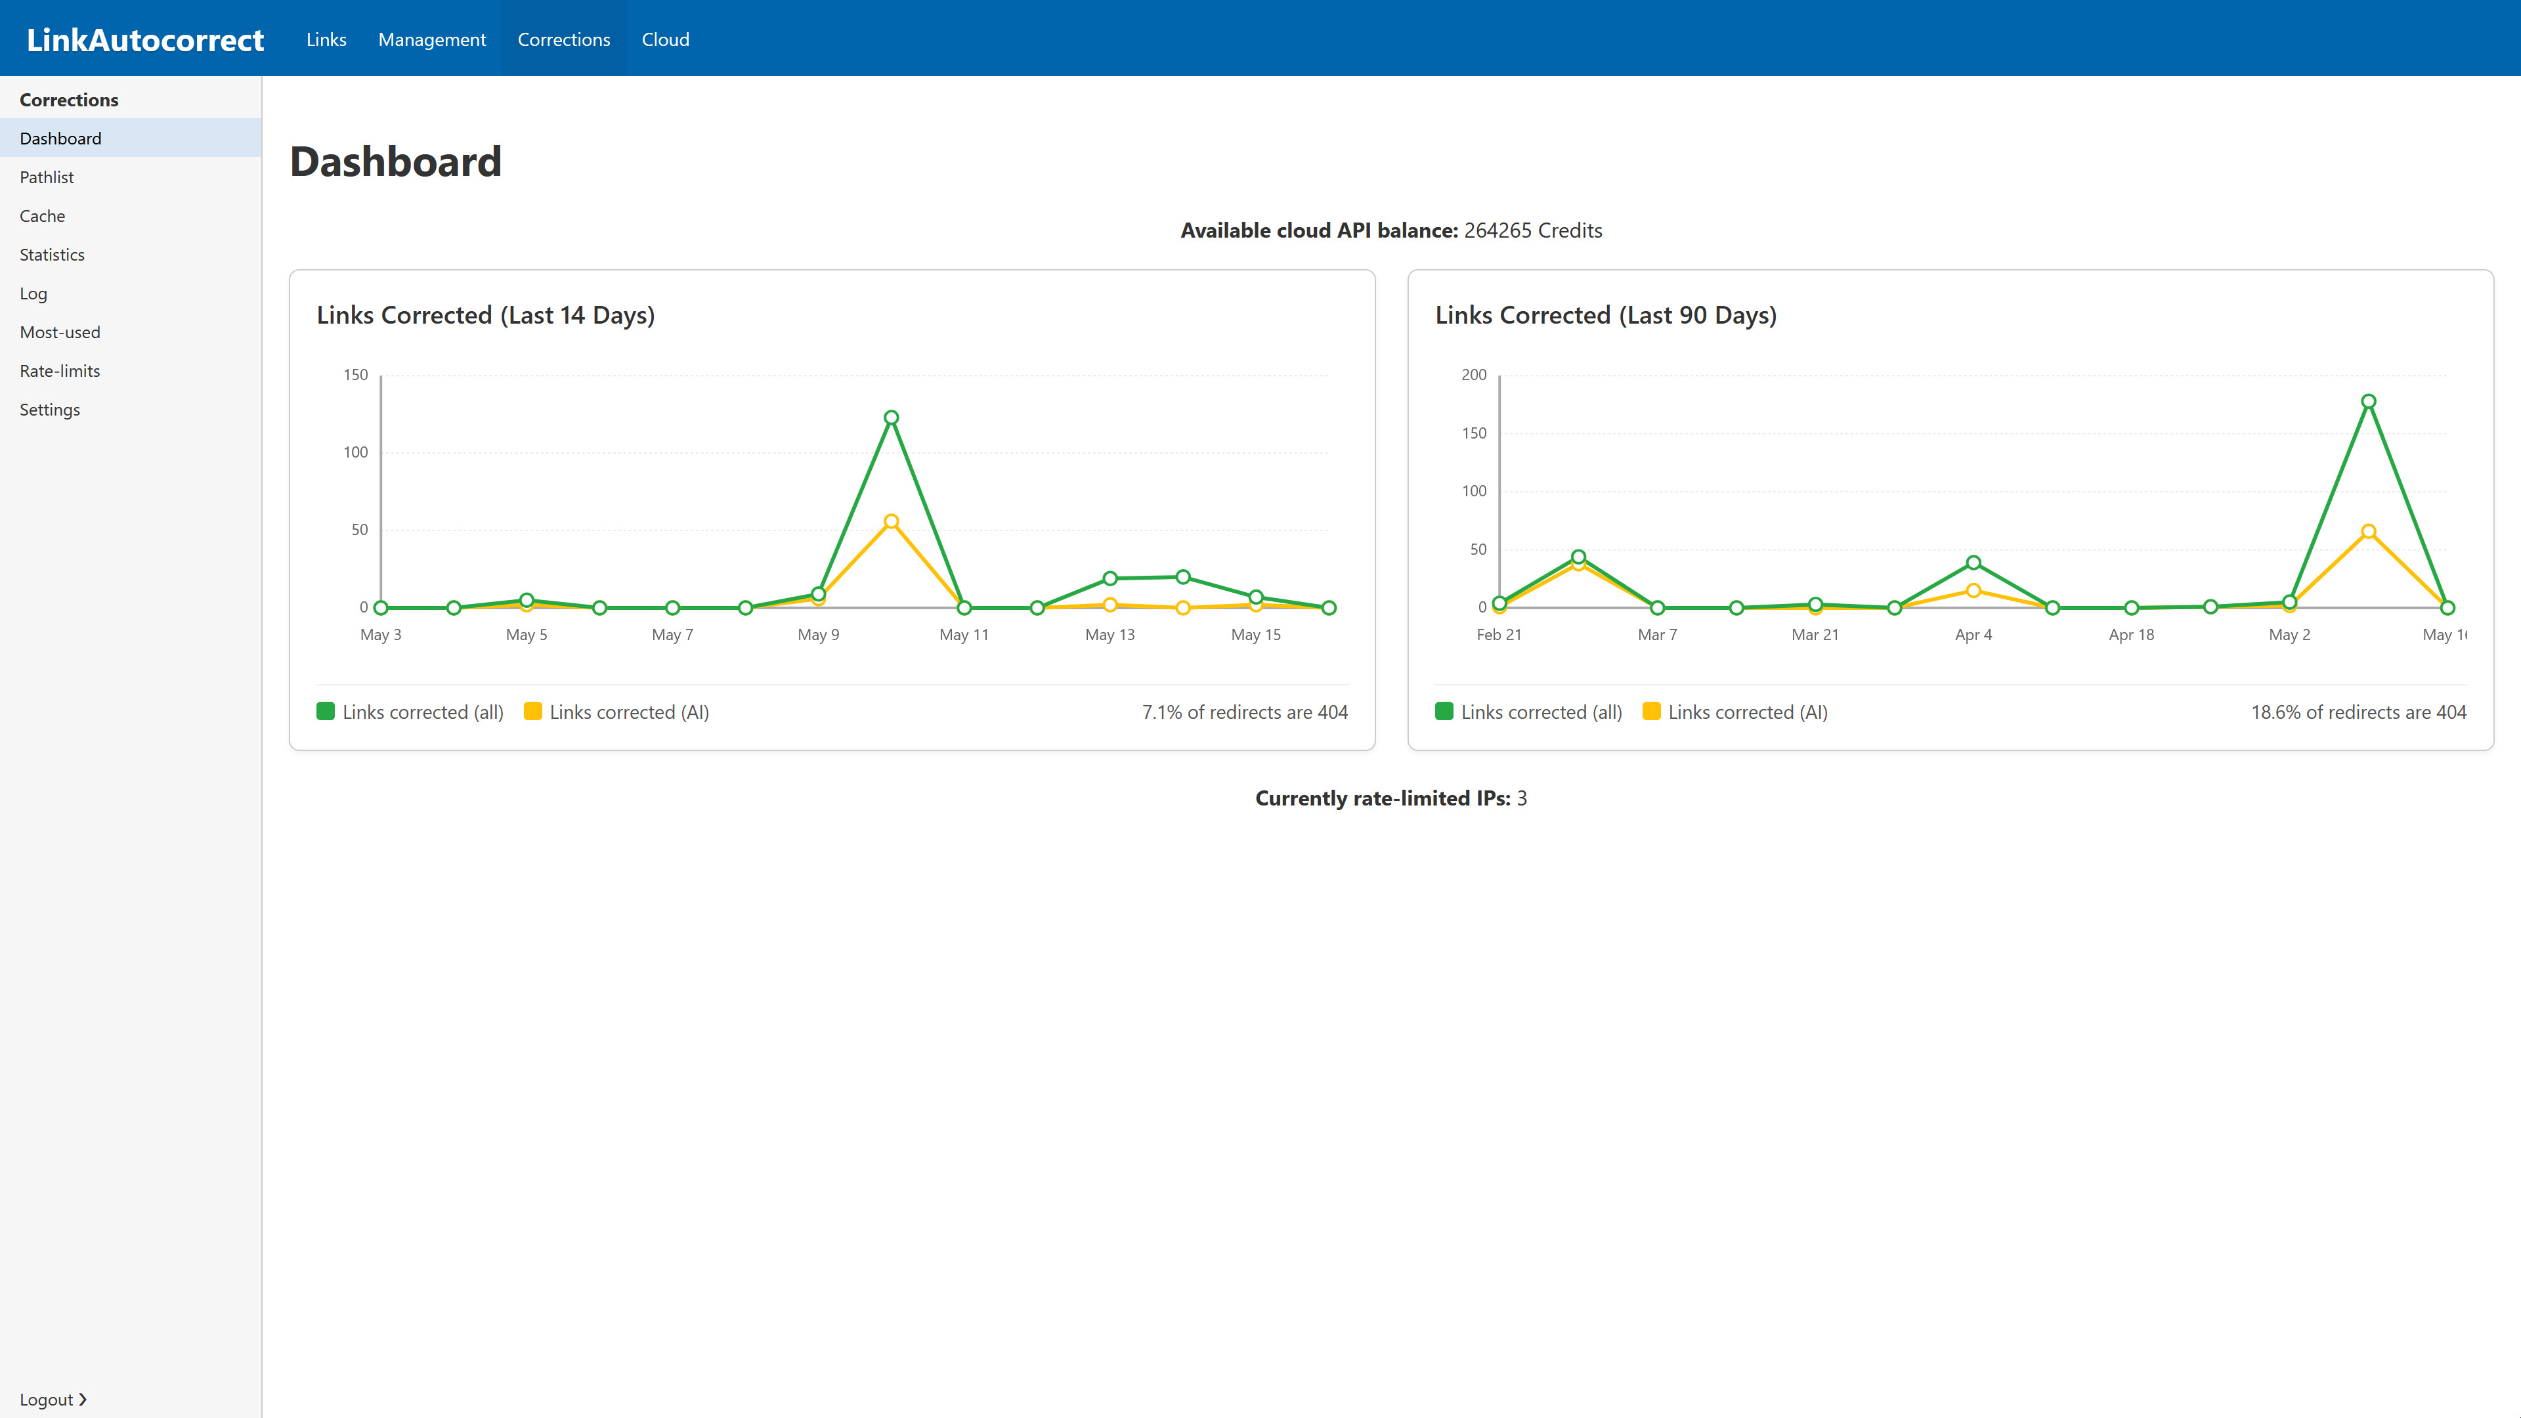Screen dimensions: 2521x1418
Task: Click 'Links Corrected (Last 90 Days)' heading
Action: click(x=1605, y=315)
